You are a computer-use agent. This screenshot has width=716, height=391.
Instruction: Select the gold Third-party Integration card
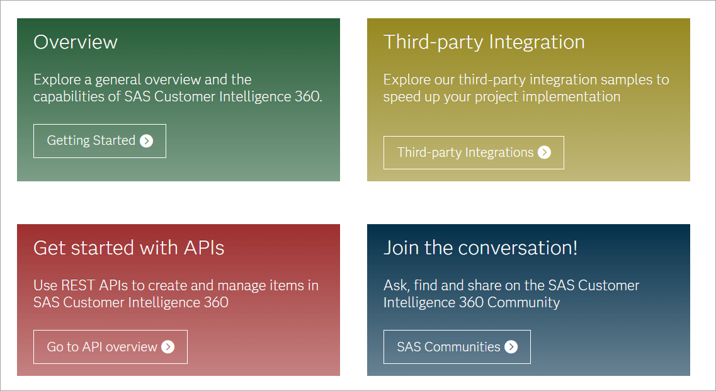click(x=529, y=99)
